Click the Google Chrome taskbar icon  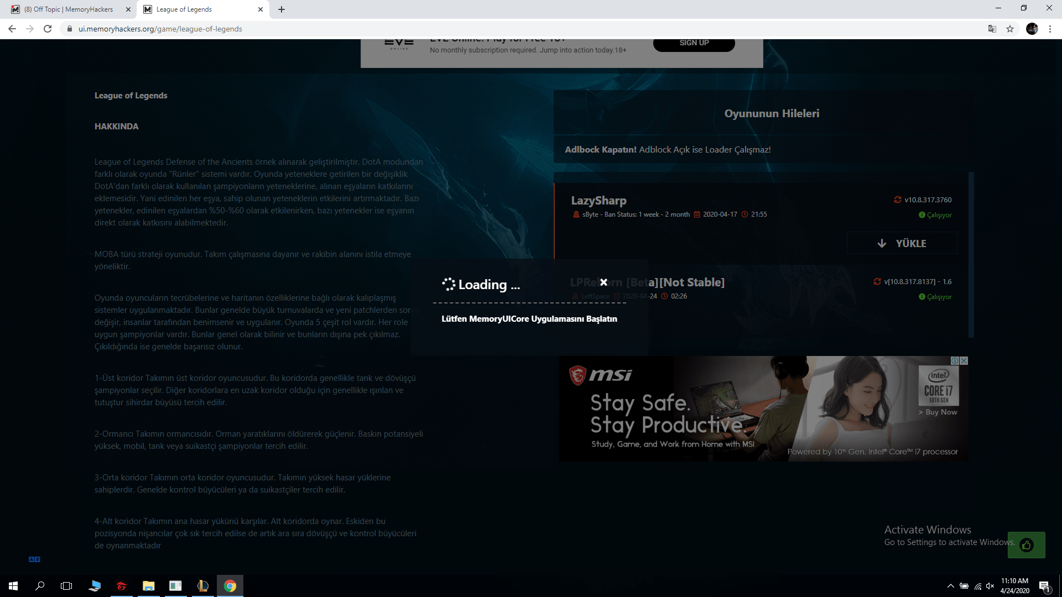[x=230, y=586]
